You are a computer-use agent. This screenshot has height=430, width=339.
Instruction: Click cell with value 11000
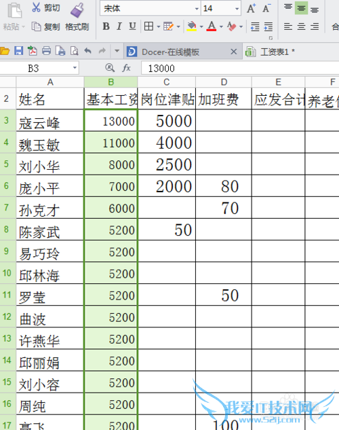pyautogui.click(x=111, y=142)
